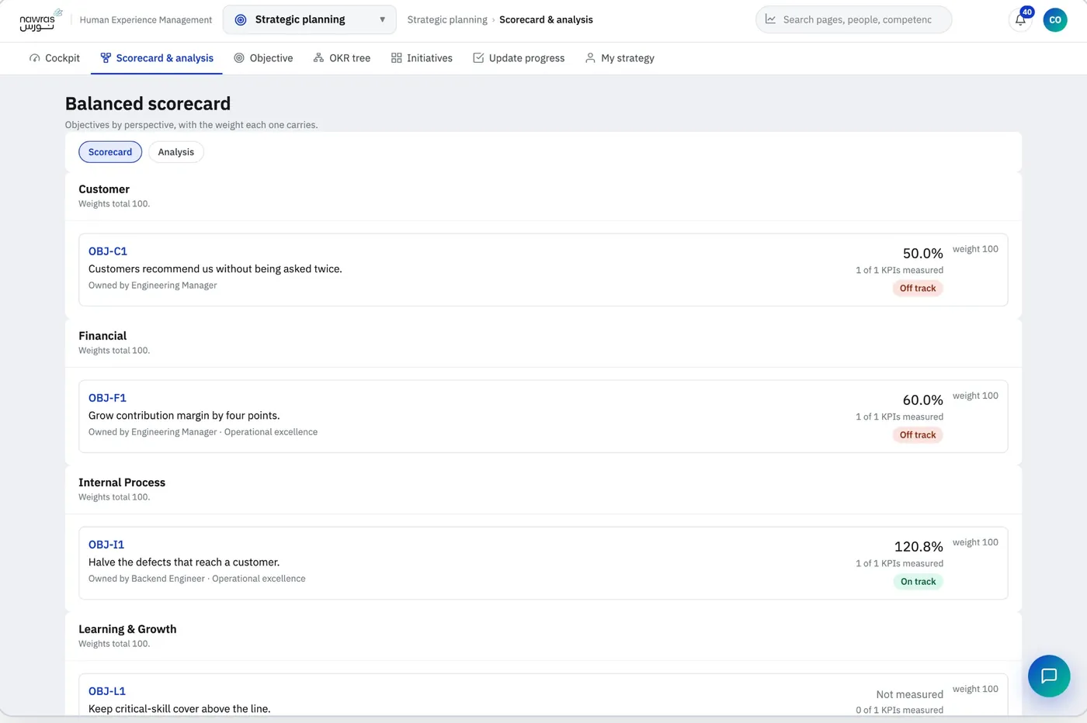This screenshot has height=723, width=1087.
Task: Open the chat bubble widget
Action: [x=1049, y=676]
